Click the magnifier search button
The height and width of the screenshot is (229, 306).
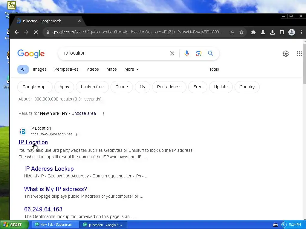pyautogui.click(x=210, y=53)
